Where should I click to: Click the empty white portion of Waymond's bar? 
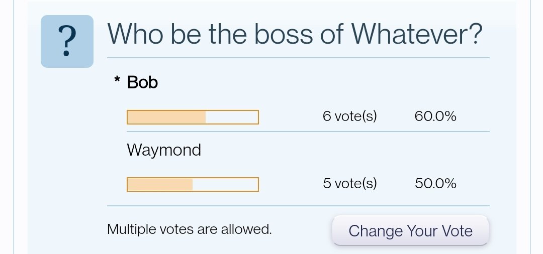click(x=225, y=184)
